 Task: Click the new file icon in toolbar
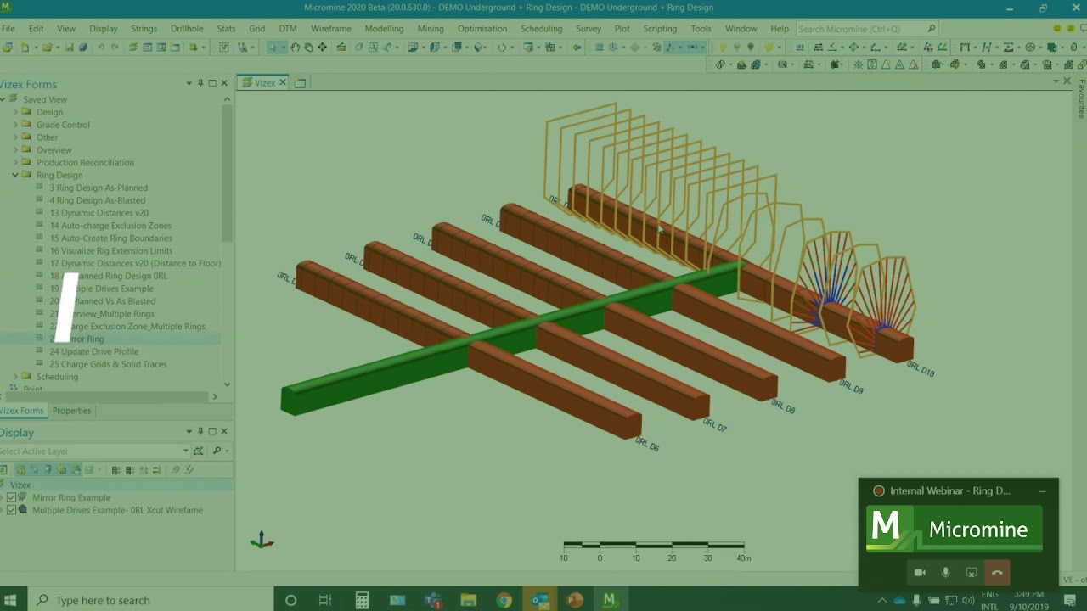click(25, 48)
